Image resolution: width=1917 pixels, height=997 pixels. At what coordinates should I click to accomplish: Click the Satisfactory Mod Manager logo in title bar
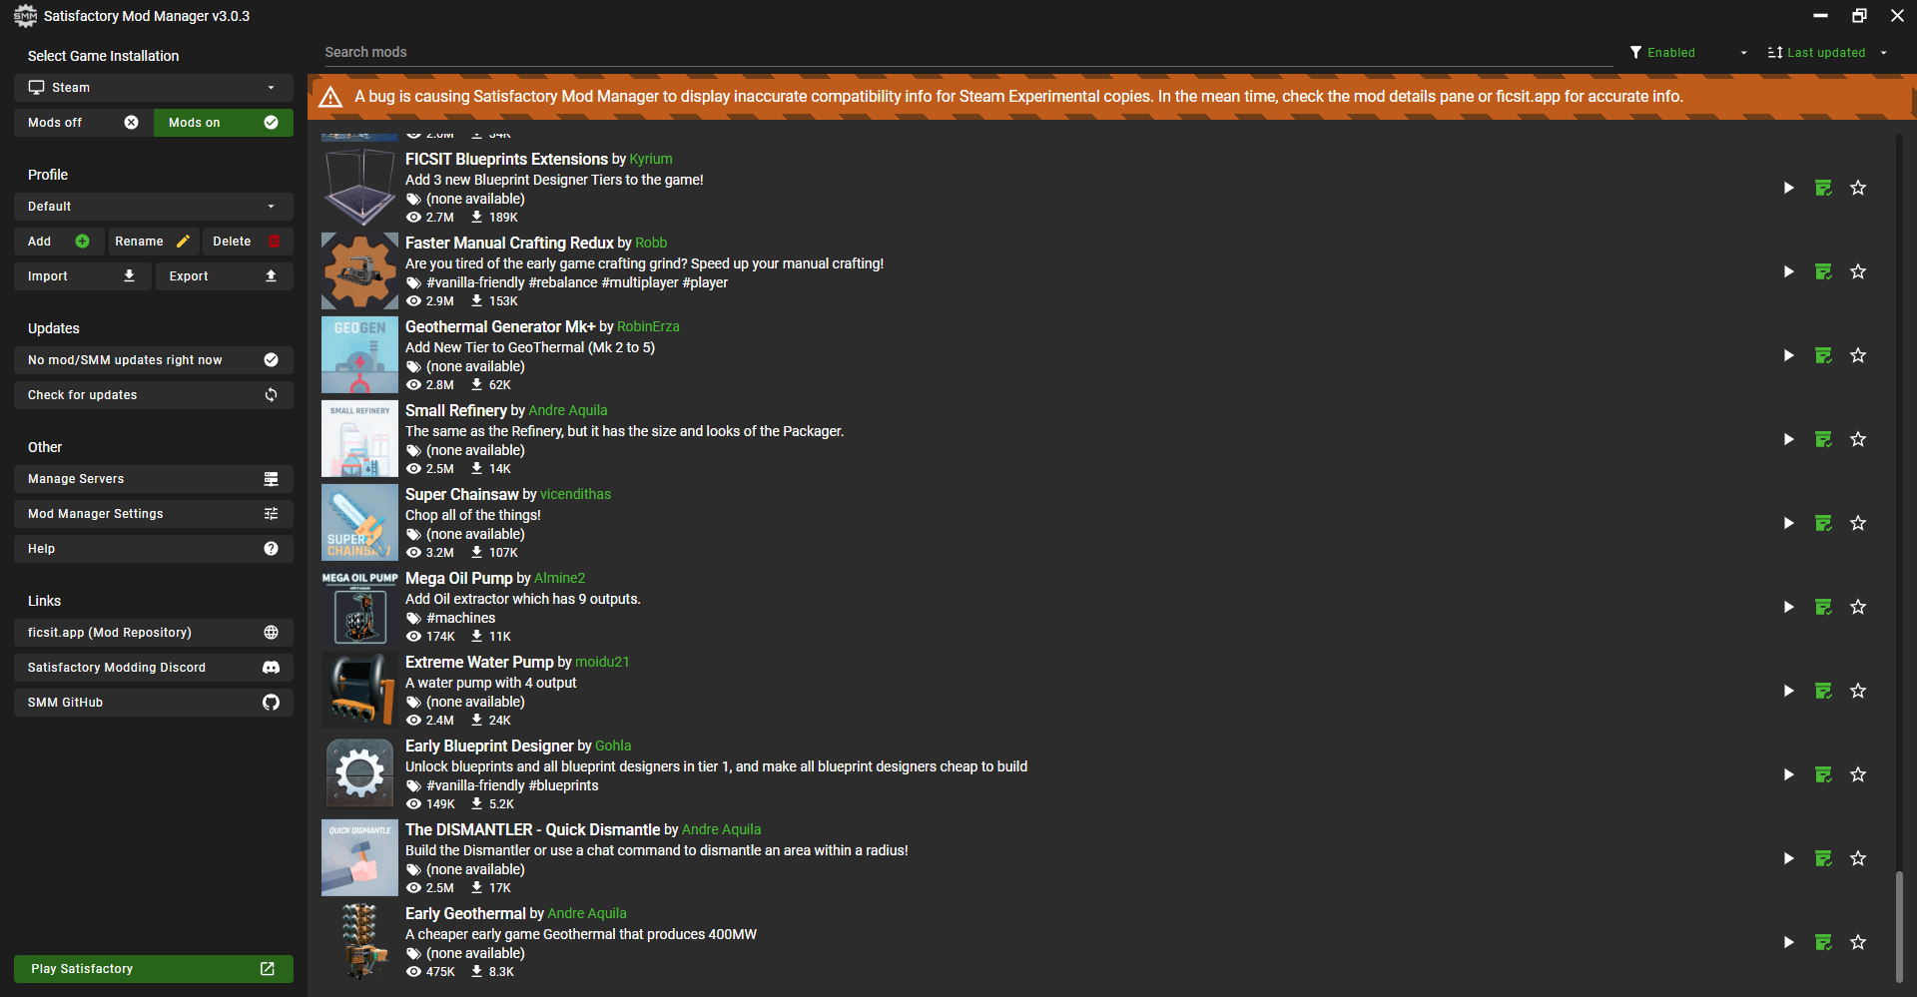[25, 15]
